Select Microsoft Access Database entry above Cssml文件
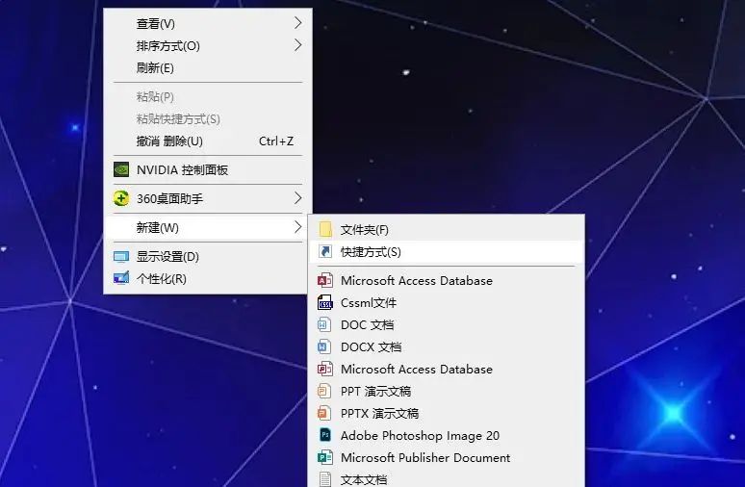 (447, 281)
